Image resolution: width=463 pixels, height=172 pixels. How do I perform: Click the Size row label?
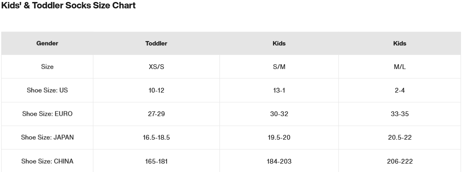[x=47, y=67]
